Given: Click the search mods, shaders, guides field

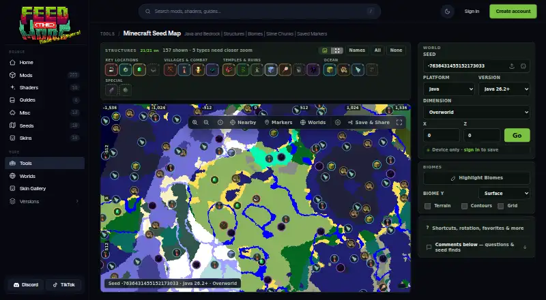Looking at the screenshot, I should click(259, 12).
